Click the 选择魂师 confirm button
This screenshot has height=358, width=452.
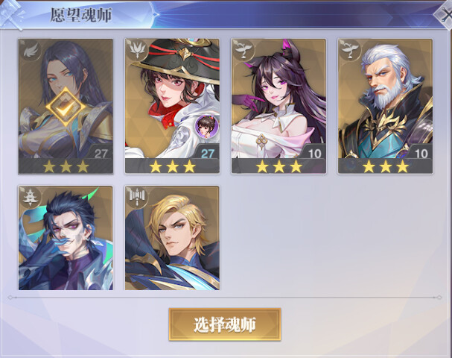(x=225, y=324)
